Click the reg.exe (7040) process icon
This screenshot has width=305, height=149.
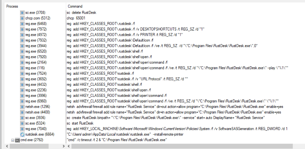[x=23, y=129]
